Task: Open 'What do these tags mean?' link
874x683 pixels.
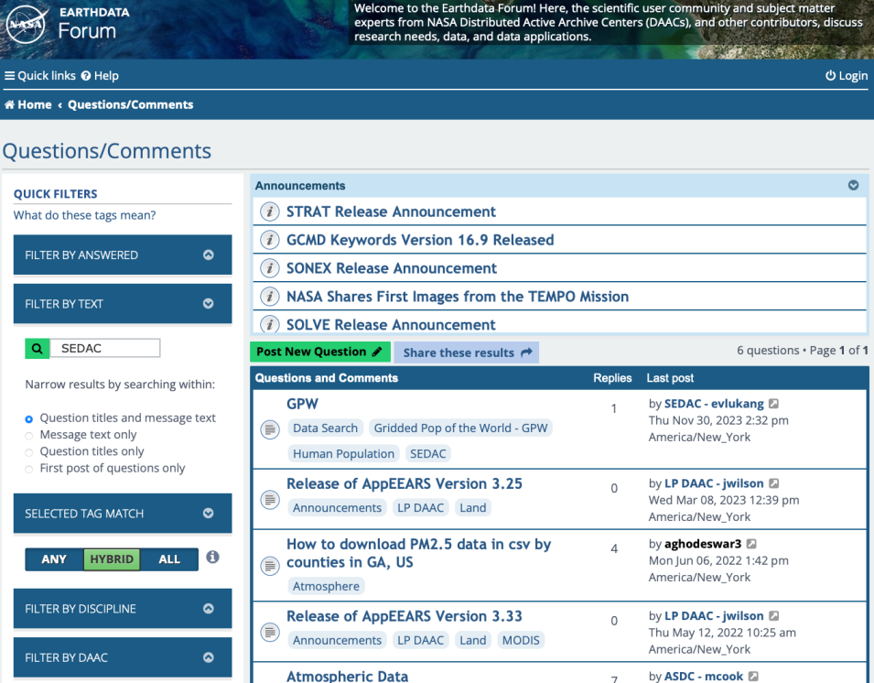Action: [x=85, y=215]
